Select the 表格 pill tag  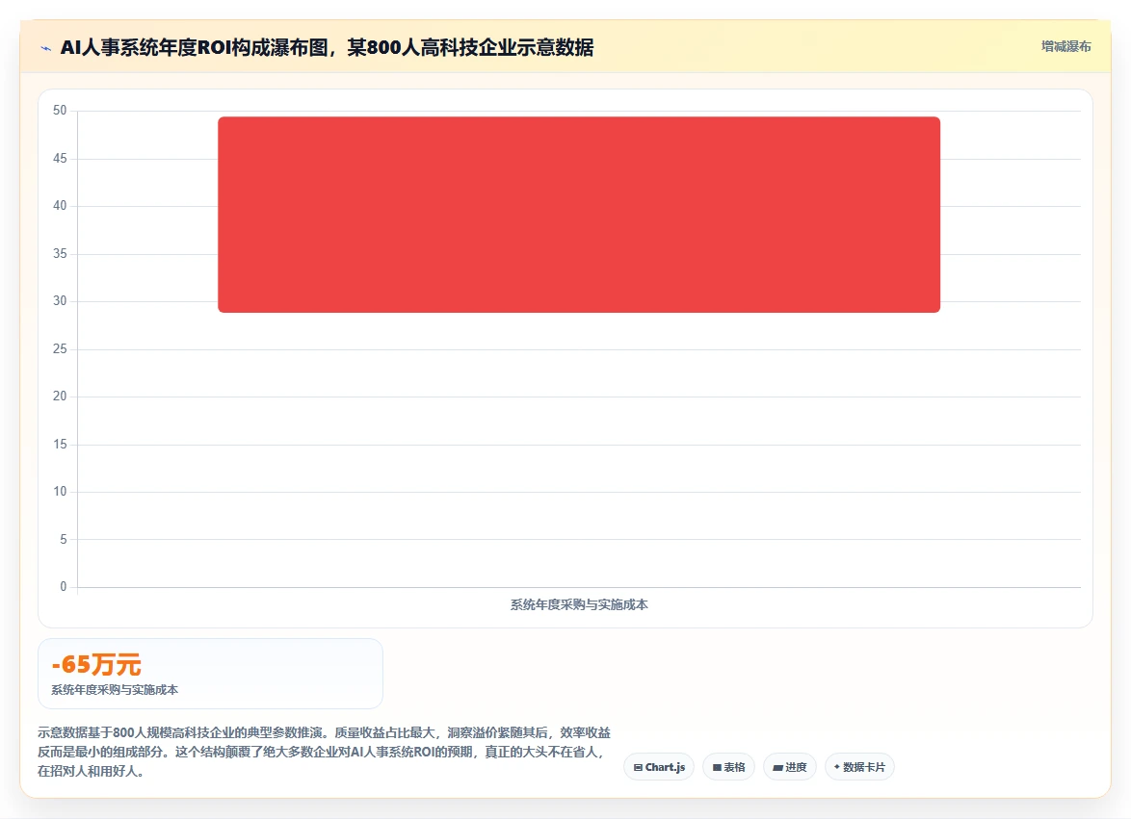[728, 767]
